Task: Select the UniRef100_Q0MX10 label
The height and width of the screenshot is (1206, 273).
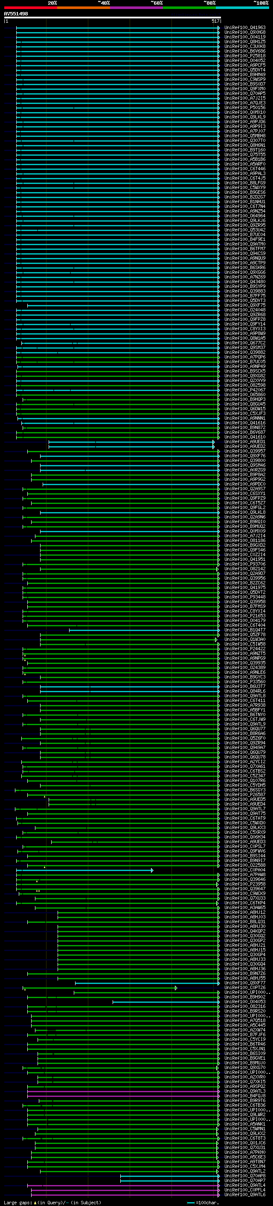Action: click(x=244, y=113)
